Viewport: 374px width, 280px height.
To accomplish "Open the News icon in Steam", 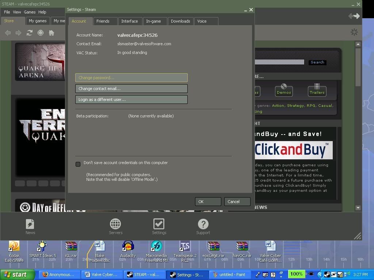I will point(30,224).
